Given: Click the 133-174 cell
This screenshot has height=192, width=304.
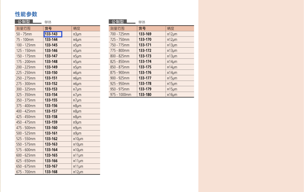Looking at the screenshot, I should pos(145,61).
